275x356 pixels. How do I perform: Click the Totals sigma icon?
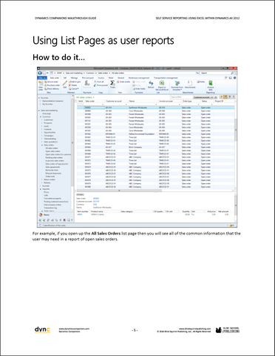[112, 83]
